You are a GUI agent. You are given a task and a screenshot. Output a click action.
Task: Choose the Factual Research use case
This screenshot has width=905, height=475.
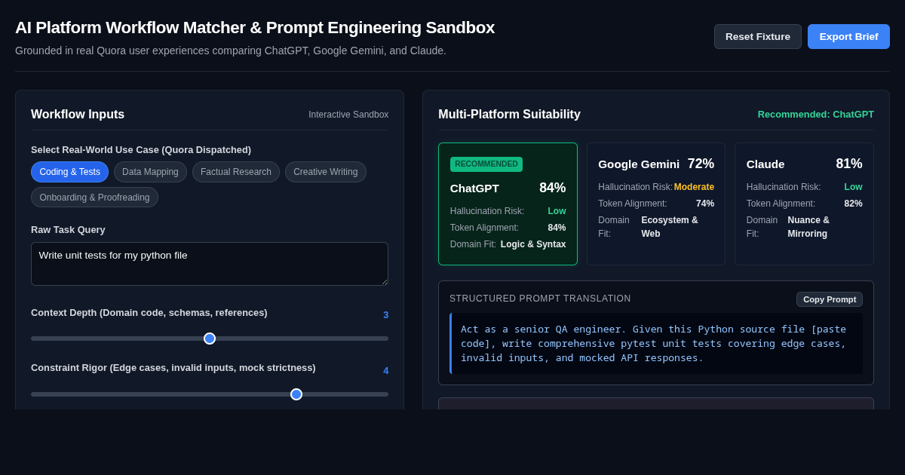(x=236, y=172)
